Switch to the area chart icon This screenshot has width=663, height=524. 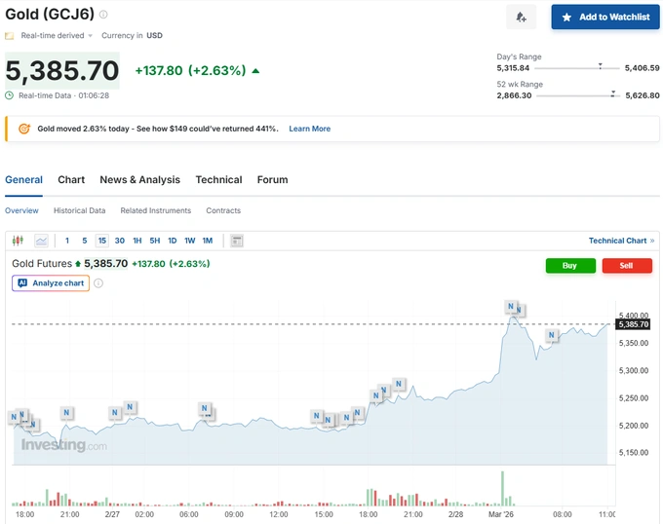pos(41,241)
